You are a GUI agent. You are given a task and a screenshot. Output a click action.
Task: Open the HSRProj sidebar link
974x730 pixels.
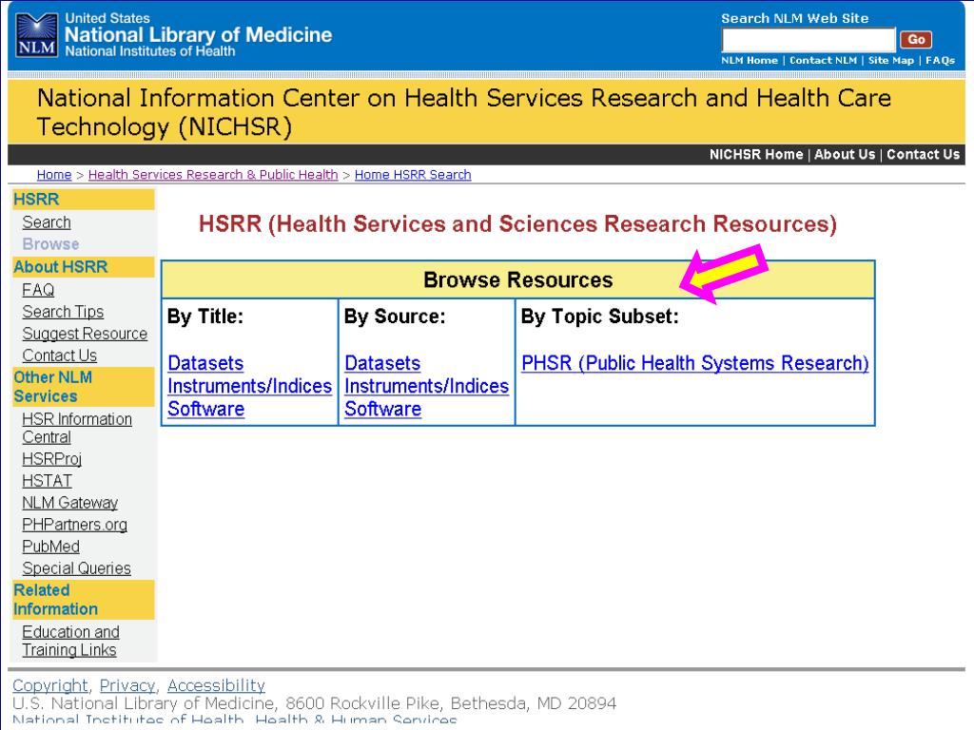[x=51, y=459]
